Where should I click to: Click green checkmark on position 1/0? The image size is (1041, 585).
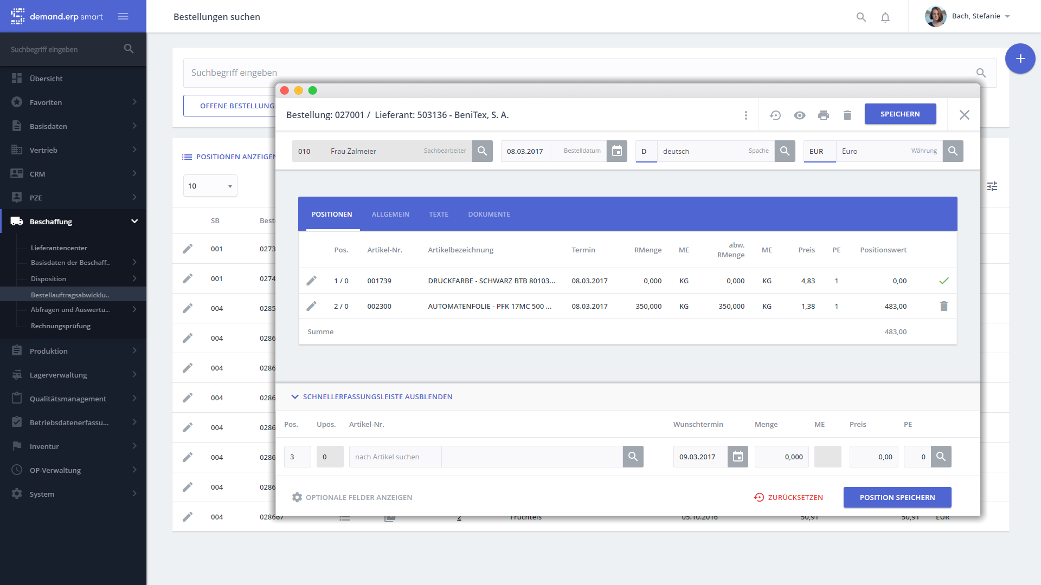tap(943, 281)
